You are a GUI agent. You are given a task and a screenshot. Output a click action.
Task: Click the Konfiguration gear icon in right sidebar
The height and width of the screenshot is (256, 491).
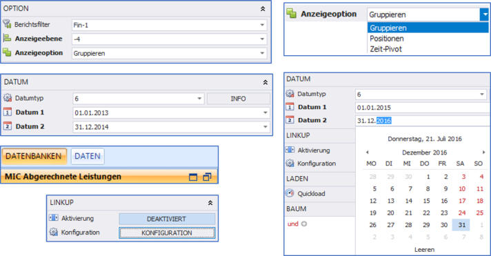tap(290, 164)
